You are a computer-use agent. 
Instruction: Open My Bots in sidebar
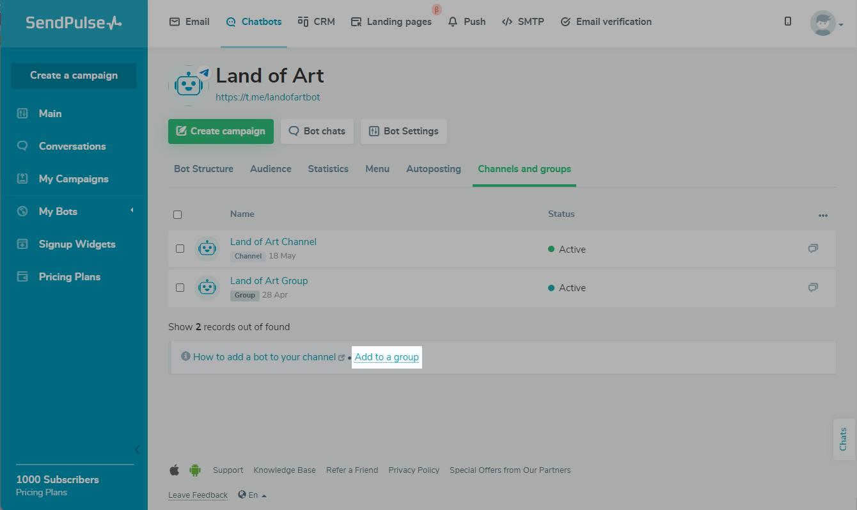click(58, 212)
